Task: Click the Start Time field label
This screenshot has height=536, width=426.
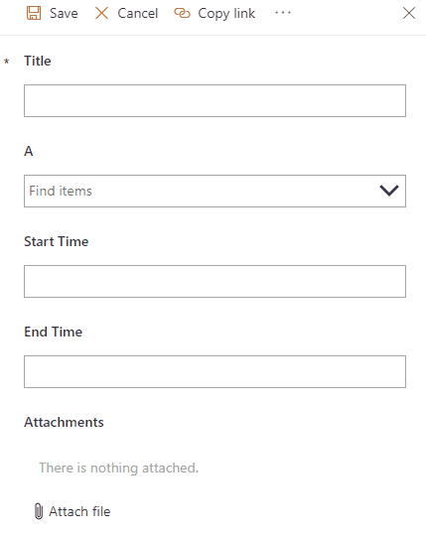Action: 56,241
